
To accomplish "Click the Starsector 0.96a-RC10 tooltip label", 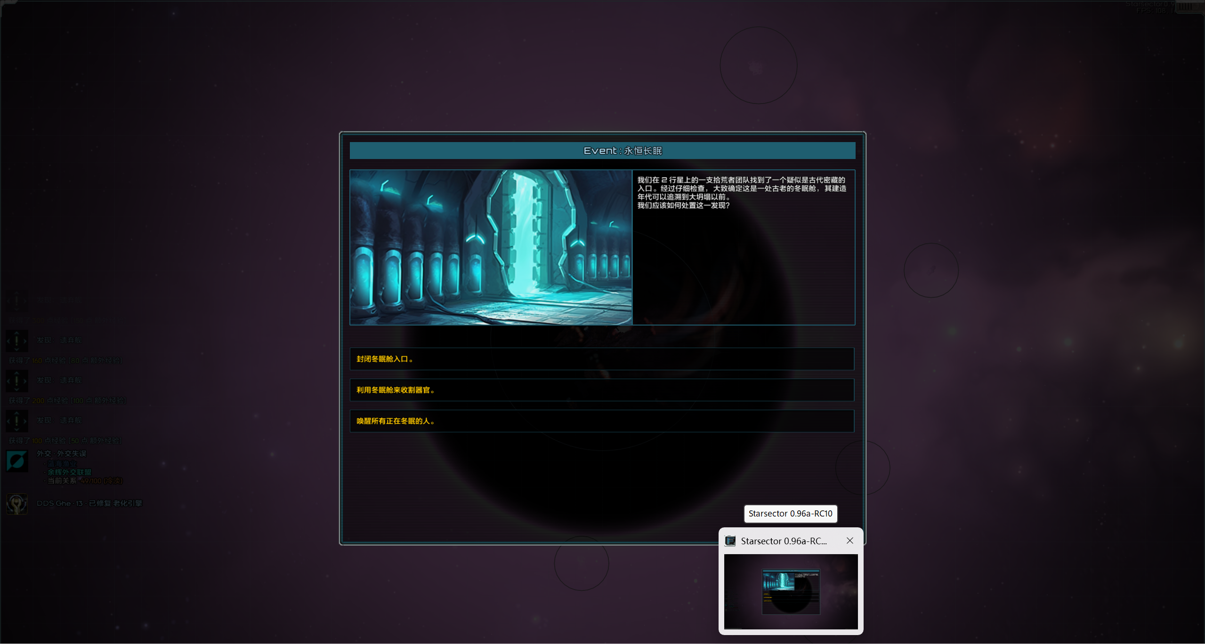I will tap(790, 514).
